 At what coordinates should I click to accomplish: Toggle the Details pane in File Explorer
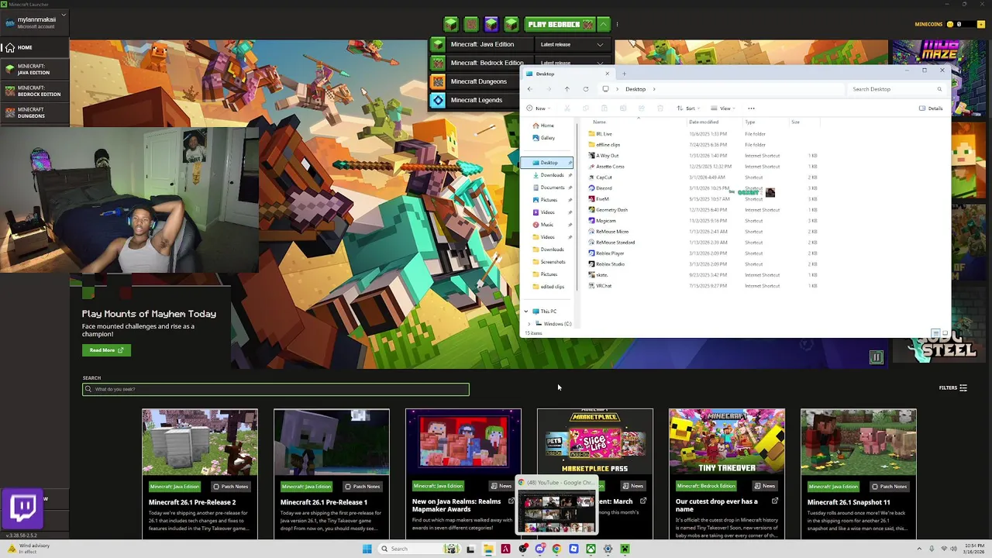point(931,108)
